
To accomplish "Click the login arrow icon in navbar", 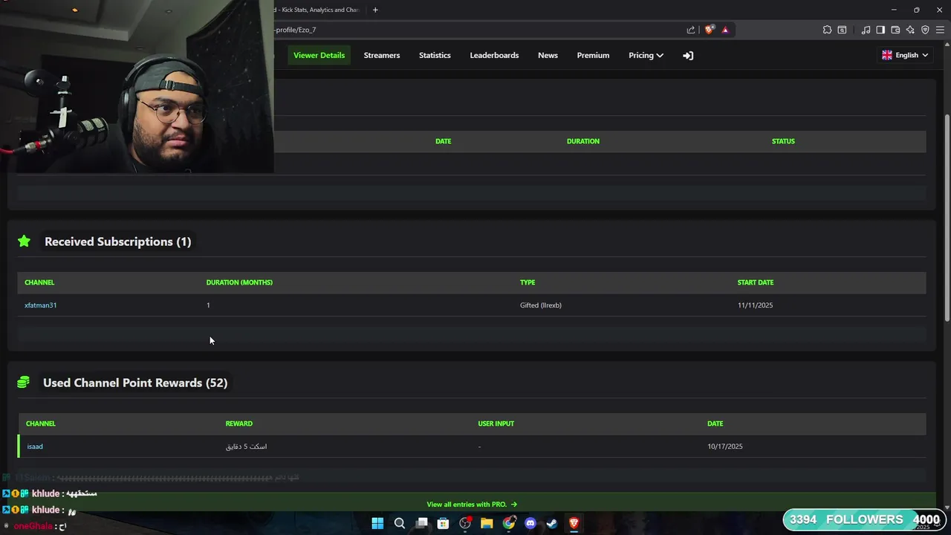I will pos(688,56).
